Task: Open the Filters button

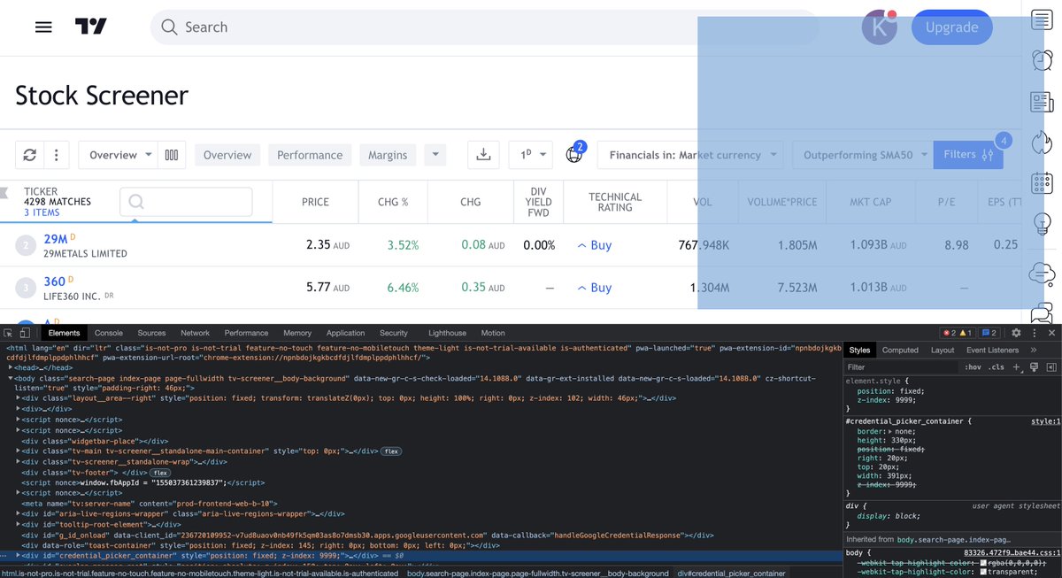Action: pyautogui.click(x=968, y=155)
